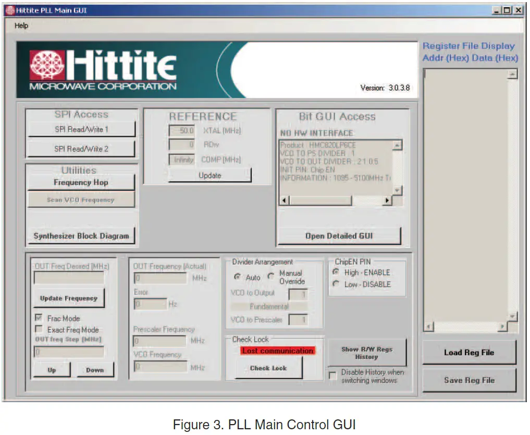Open the Synthesizer Block Diagram
This screenshot has height=435, width=530.
(81, 235)
